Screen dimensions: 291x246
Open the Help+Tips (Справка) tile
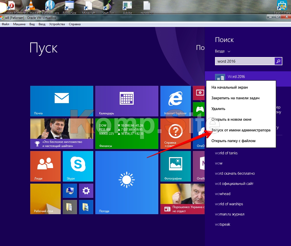[176, 133]
